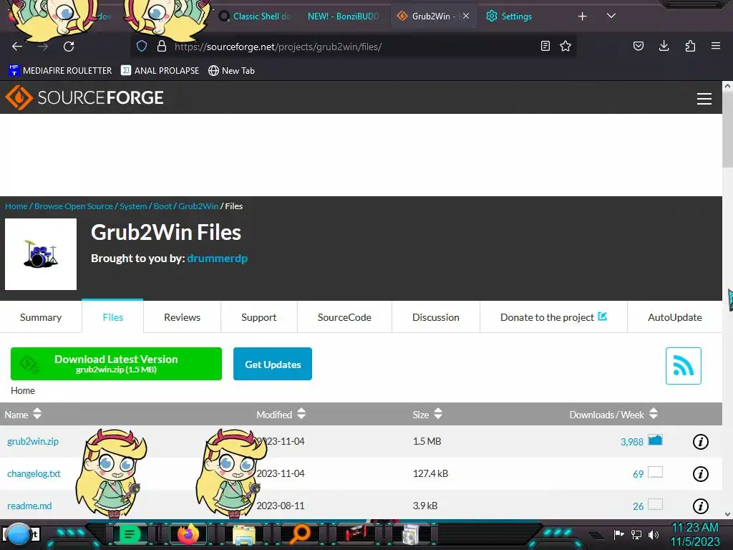Image resolution: width=733 pixels, height=550 pixels.
Task: Sort the file list by Size
Action: (427, 415)
